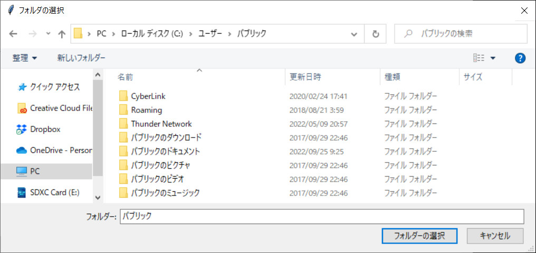The image size is (536, 253).
Task: Click 新しいフォルダー to create folder
Action: tap(81, 58)
